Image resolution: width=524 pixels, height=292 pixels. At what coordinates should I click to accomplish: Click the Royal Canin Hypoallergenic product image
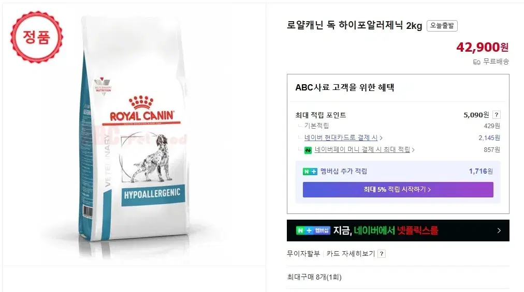(x=134, y=133)
